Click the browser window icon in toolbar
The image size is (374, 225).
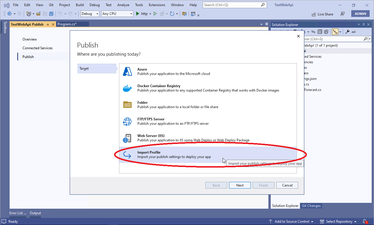[193, 14]
